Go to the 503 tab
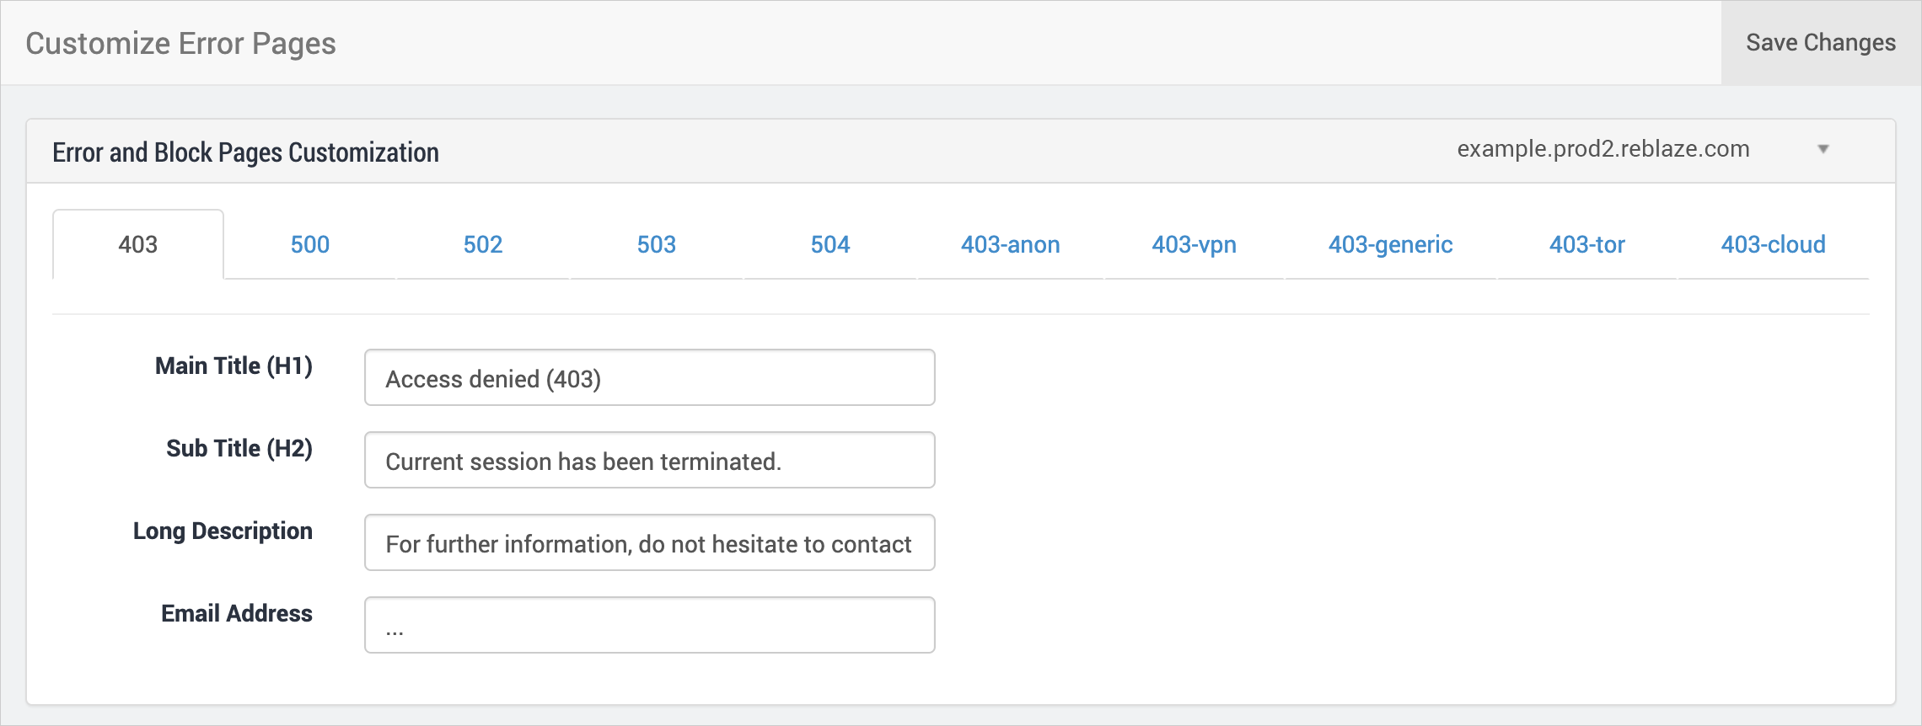Viewport: 1922px width, 726px height. pyautogui.click(x=656, y=244)
